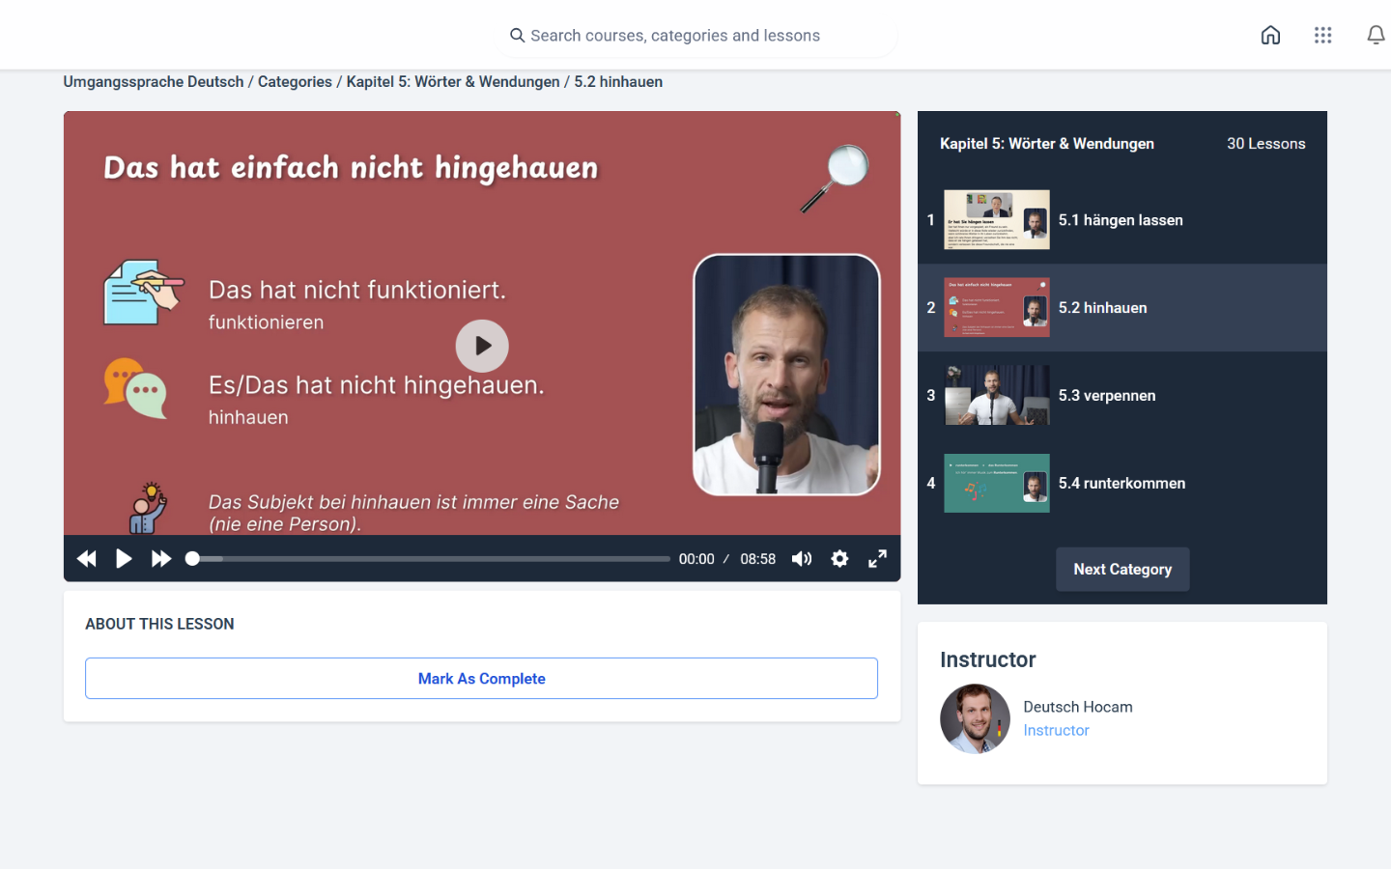Click the center play overlay button
The image size is (1391, 869).
(x=482, y=346)
